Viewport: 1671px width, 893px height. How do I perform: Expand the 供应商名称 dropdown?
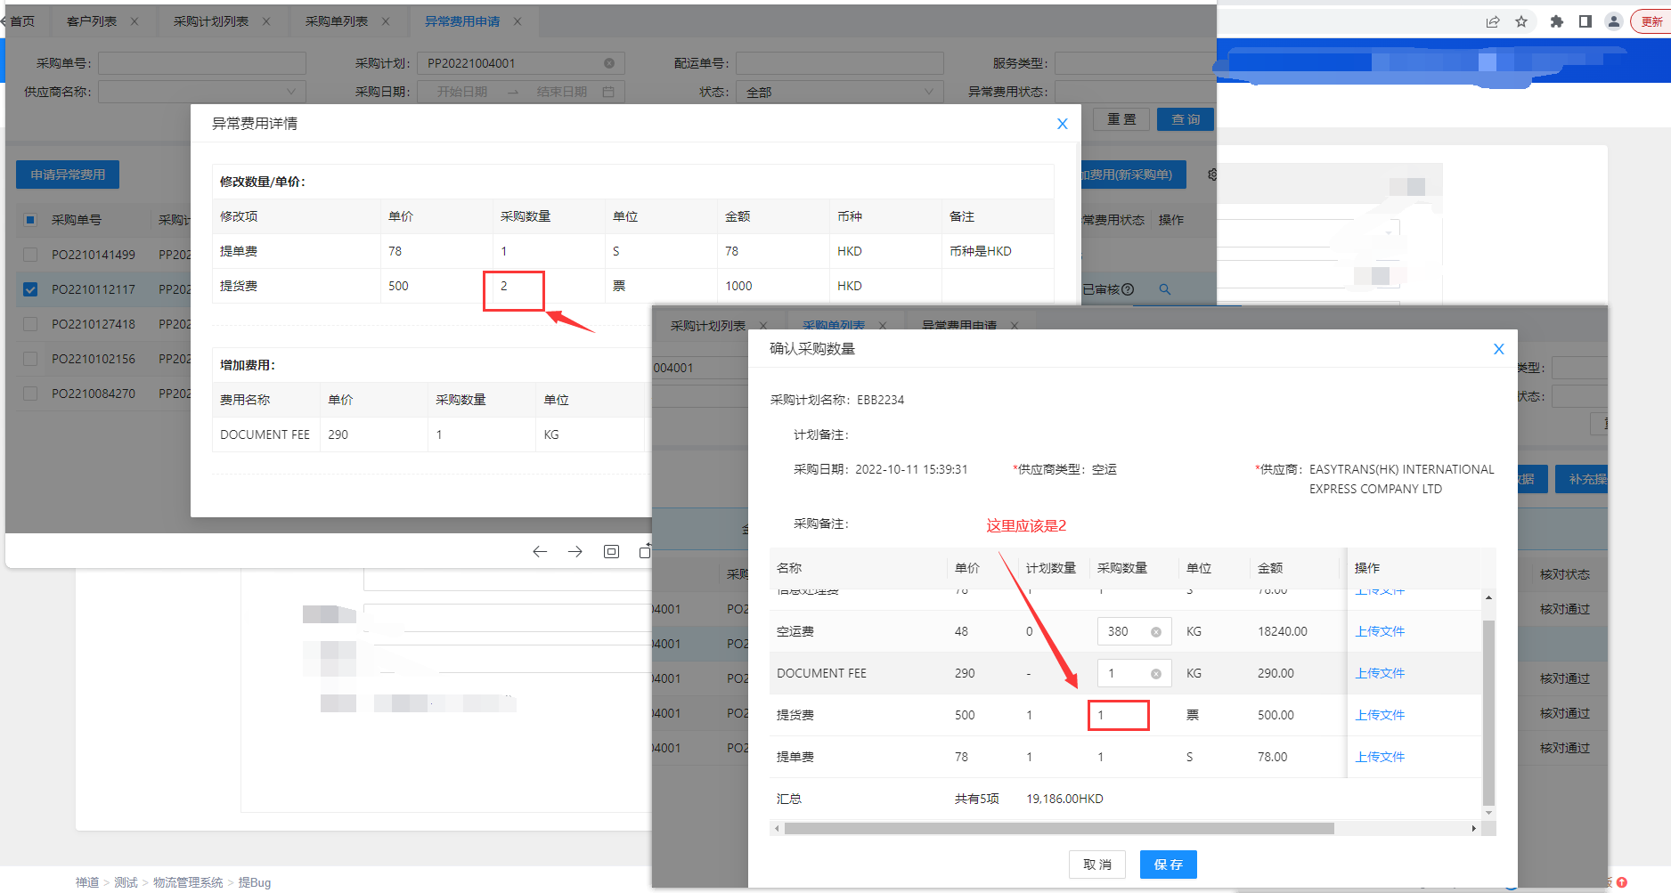point(201,92)
